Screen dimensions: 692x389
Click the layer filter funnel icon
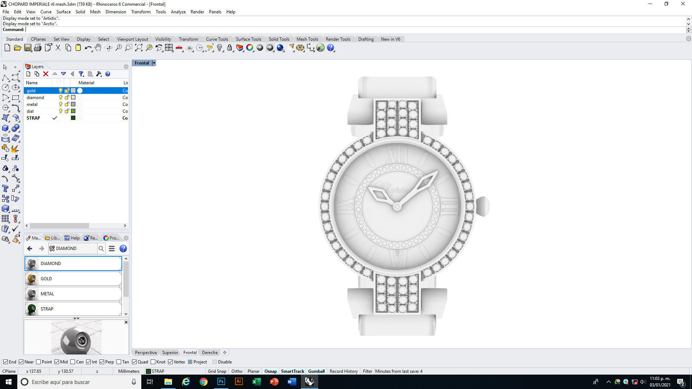click(x=81, y=74)
